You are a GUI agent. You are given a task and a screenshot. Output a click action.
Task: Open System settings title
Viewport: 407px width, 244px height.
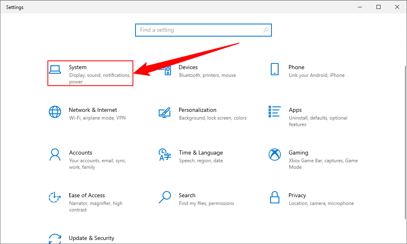pyautogui.click(x=78, y=67)
